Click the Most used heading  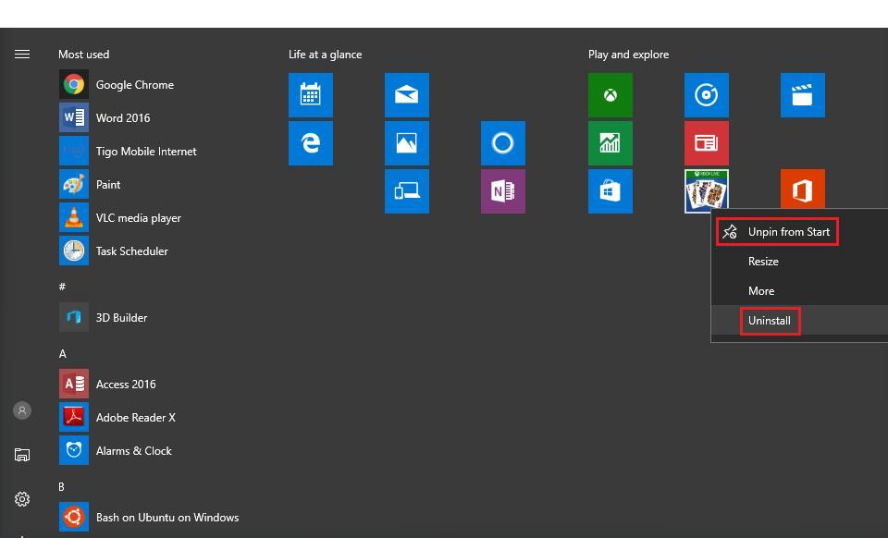84,55
